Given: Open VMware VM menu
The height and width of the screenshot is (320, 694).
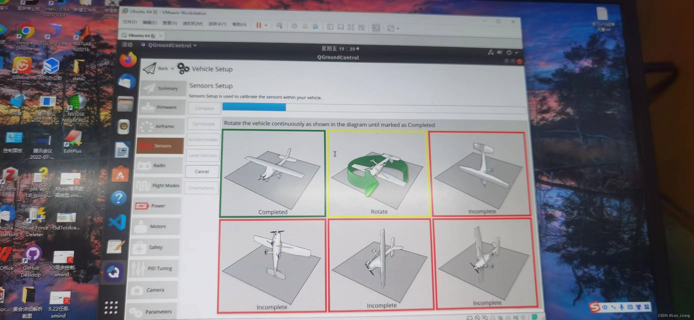Looking at the screenshot, I should pos(193,24).
